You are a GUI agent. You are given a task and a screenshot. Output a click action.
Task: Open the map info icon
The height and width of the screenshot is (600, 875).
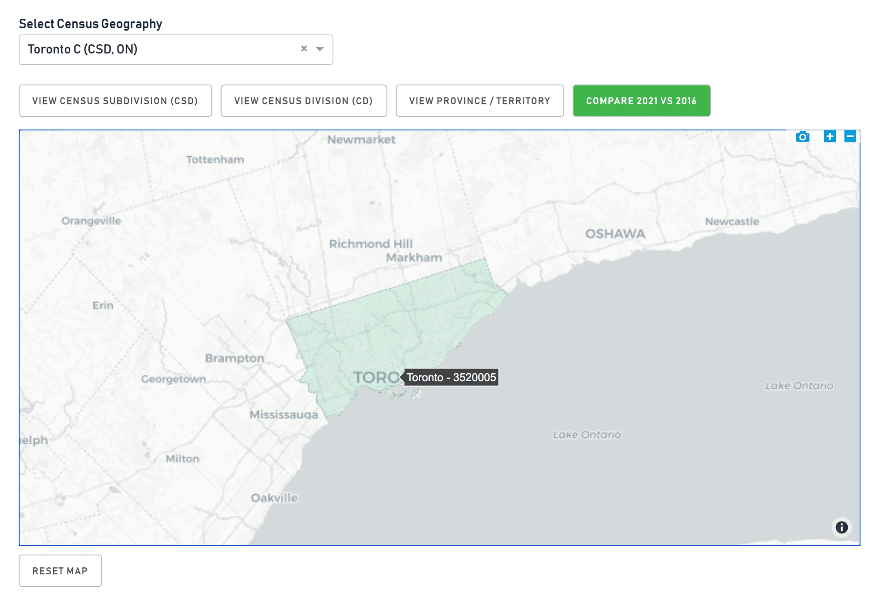click(x=841, y=527)
